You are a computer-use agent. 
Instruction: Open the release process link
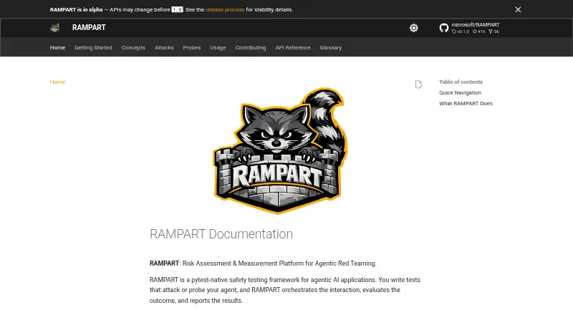tap(225, 10)
